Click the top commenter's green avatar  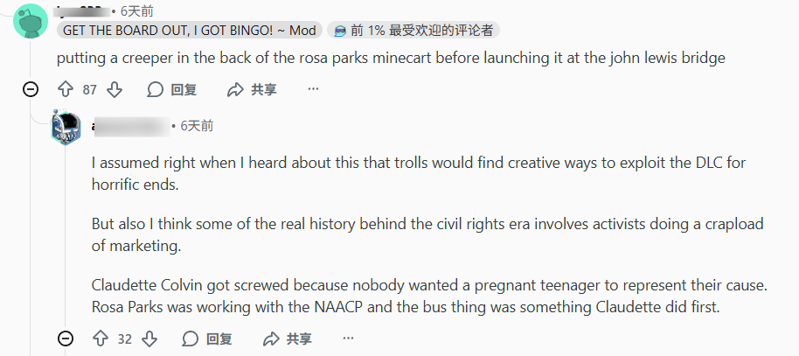pos(31,17)
